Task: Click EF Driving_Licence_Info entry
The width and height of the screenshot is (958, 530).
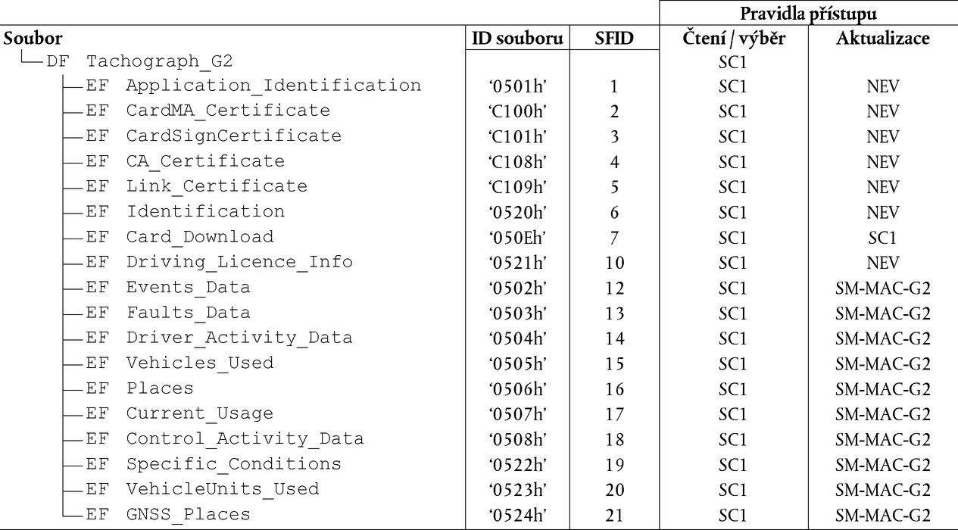Action: tap(219, 262)
